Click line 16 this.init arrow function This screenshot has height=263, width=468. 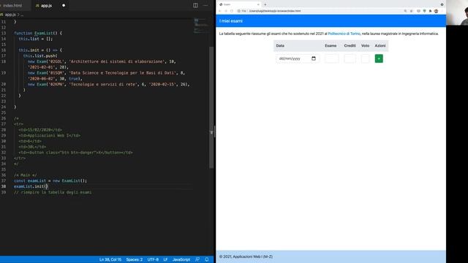40,50
